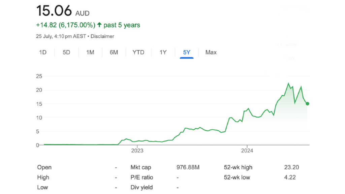Select the 6M time range

(x=114, y=52)
